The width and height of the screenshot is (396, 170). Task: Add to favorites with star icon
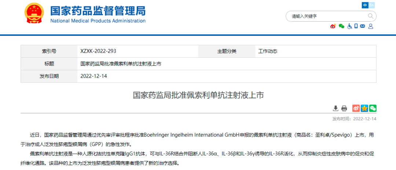364,108
